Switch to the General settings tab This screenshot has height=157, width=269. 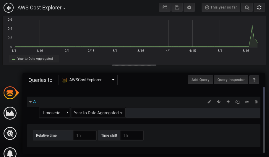[10, 133]
